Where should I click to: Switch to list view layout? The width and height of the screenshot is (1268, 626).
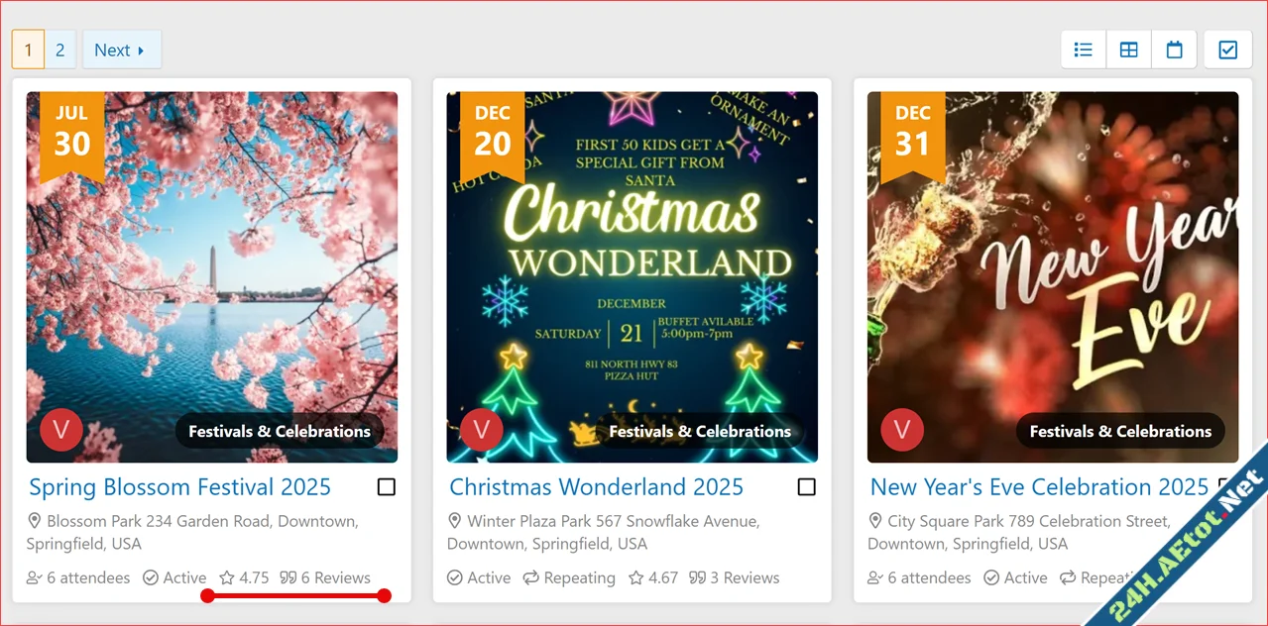[1083, 49]
